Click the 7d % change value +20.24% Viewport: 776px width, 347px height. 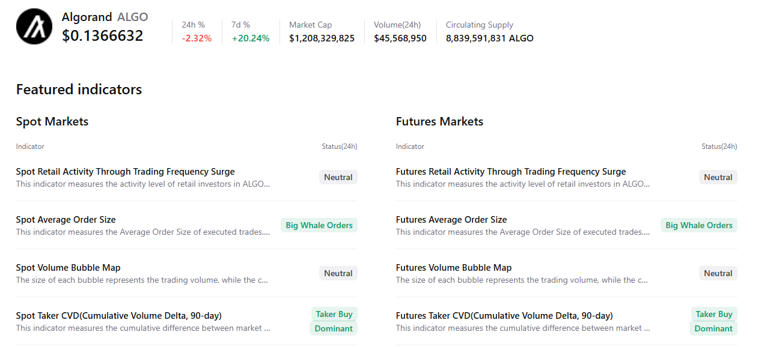(x=251, y=38)
